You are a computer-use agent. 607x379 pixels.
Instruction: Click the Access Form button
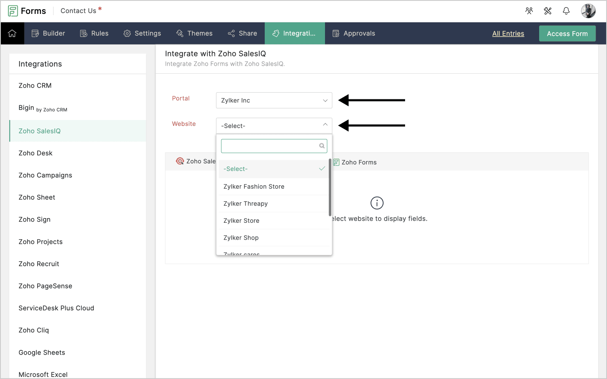point(567,34)
